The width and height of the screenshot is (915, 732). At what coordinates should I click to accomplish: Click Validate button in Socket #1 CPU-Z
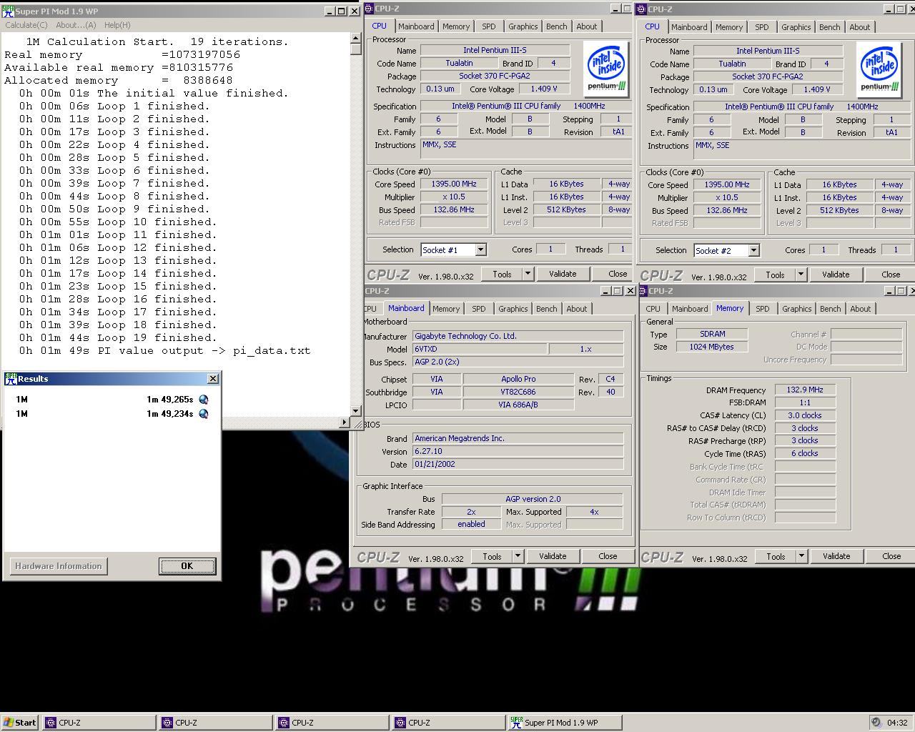(562, 274)
